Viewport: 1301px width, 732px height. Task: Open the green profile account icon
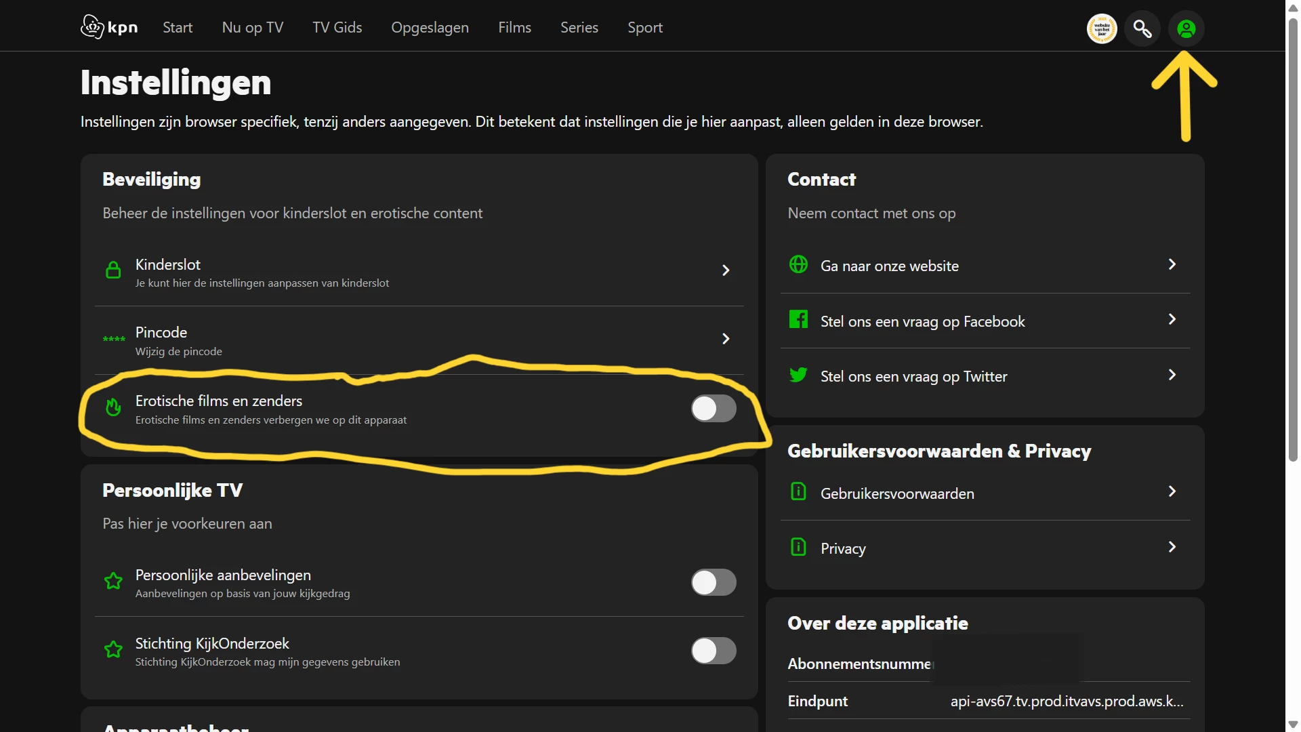(x=1186, y=29)
